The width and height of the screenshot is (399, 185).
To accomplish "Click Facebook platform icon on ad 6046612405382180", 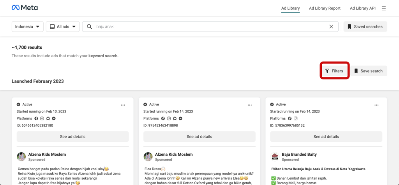I will [36, 118].
